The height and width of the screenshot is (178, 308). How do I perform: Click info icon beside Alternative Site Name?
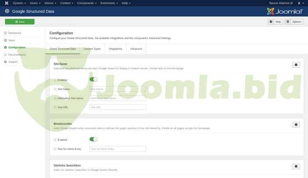tap(55, 98)
